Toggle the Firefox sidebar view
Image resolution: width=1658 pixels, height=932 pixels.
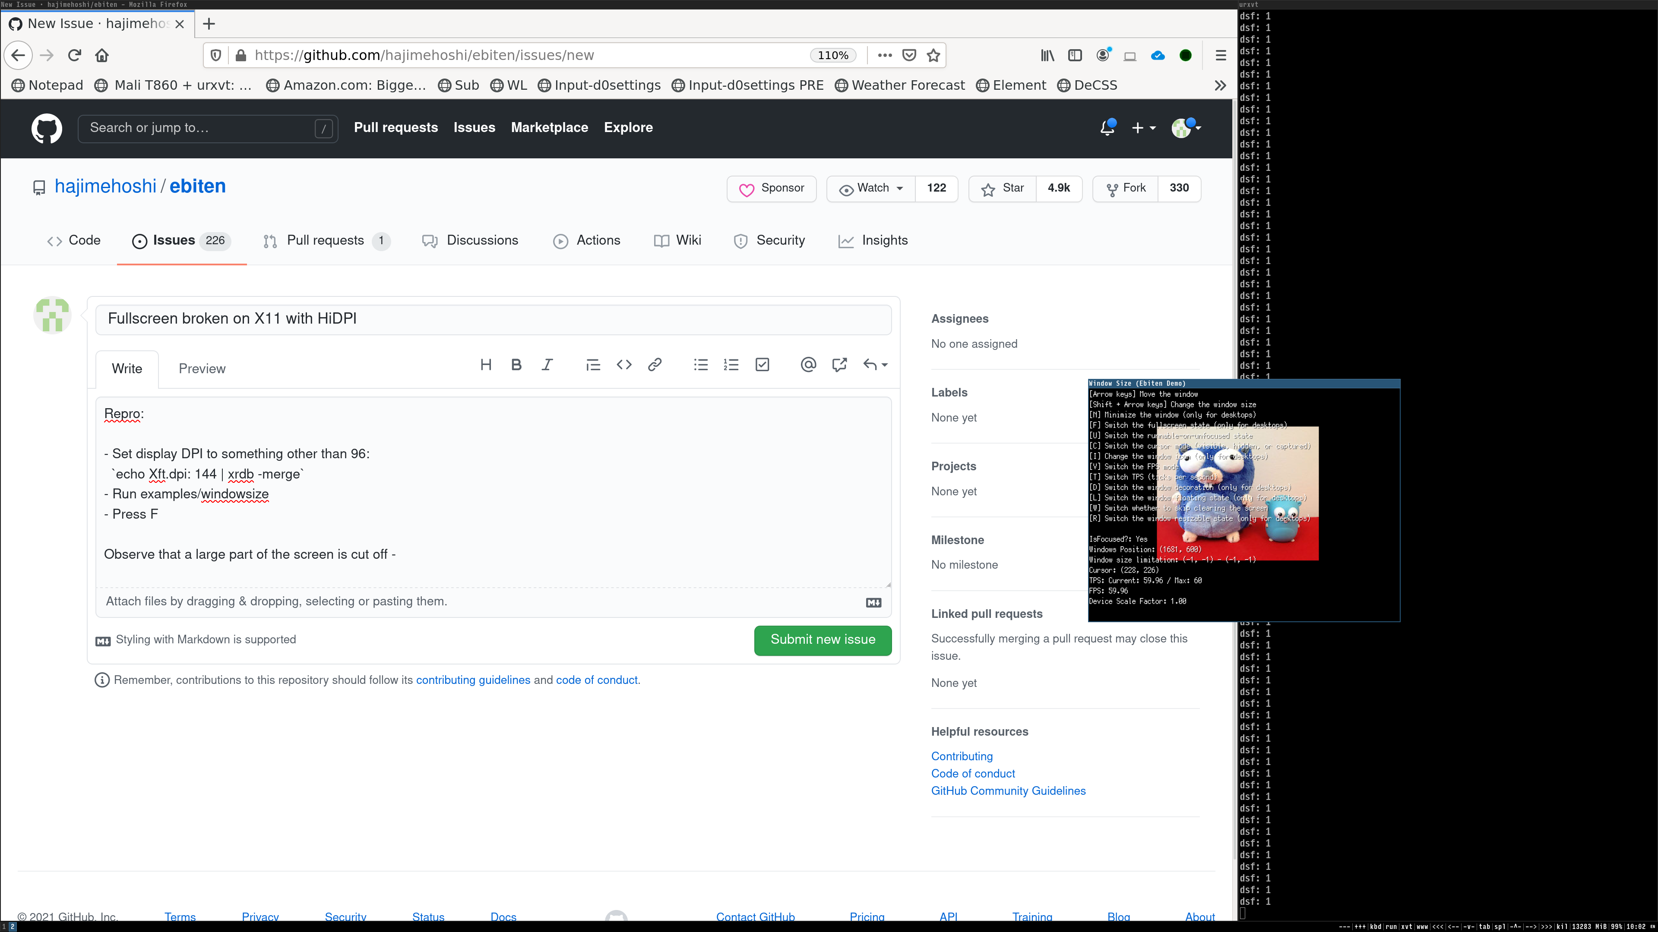coord(1075,55)
